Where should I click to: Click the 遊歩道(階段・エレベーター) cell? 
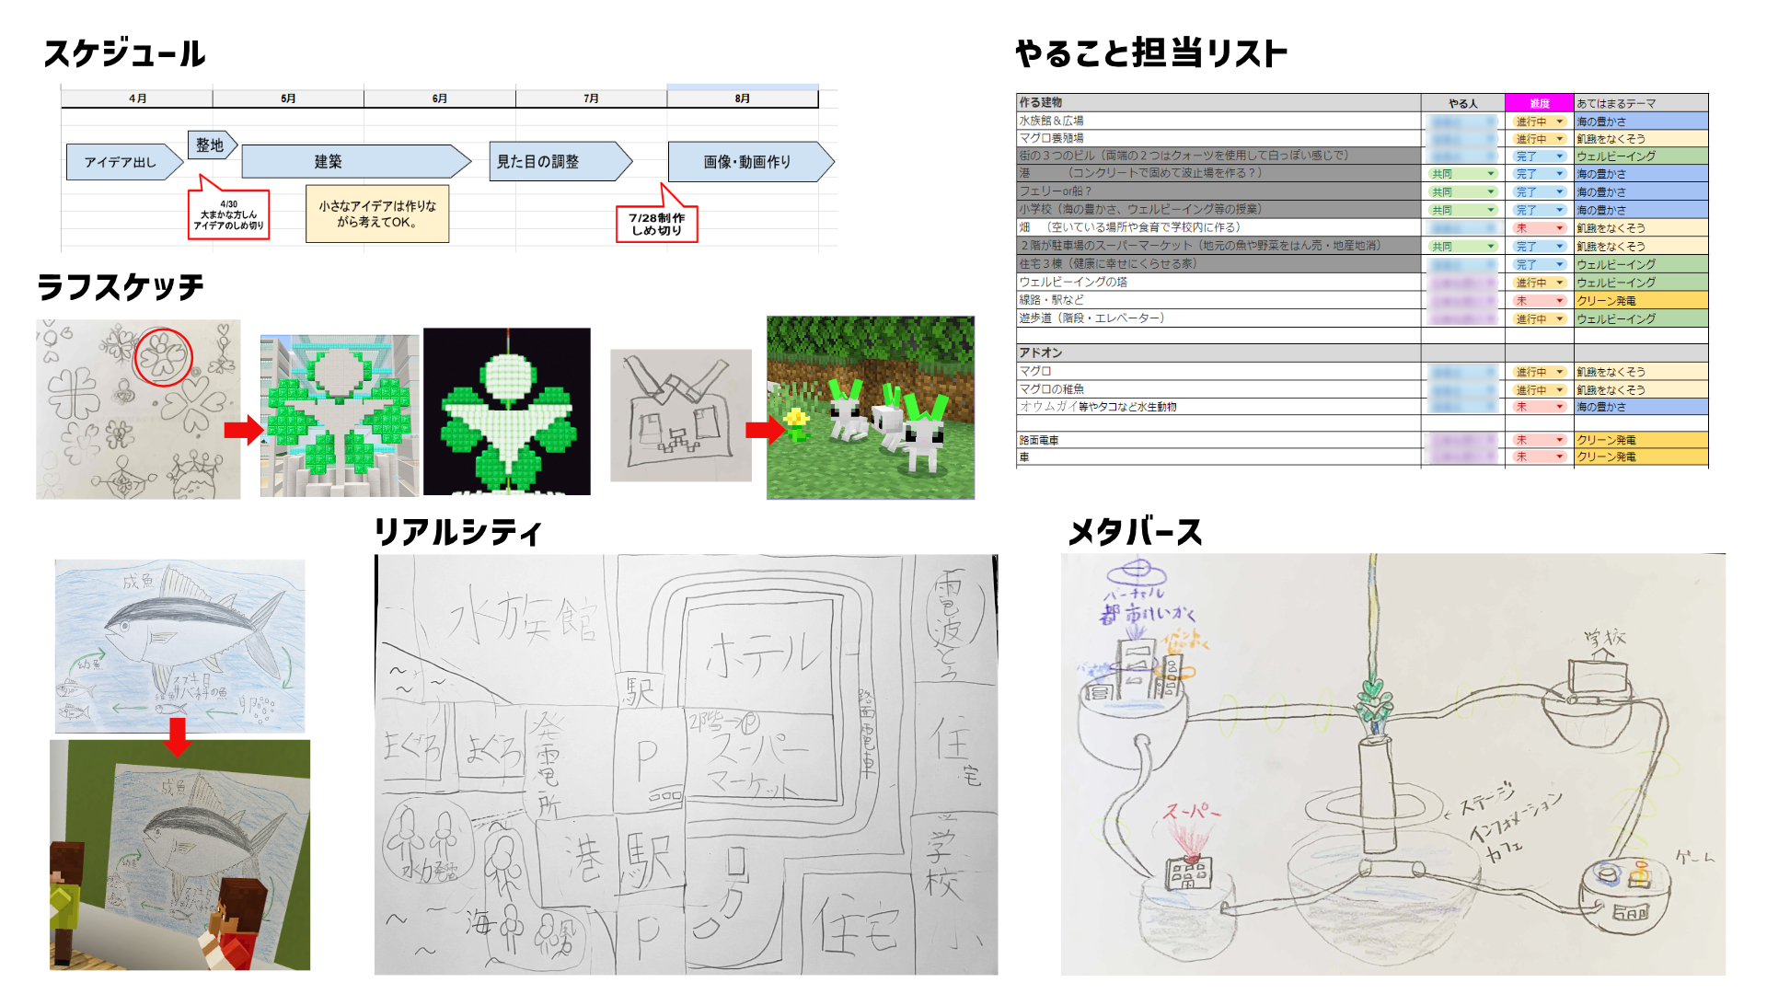pyautogui.click(x=1218, y=318)
